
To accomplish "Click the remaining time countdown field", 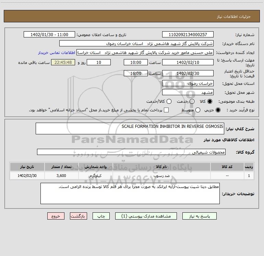I will coord(62,63).
